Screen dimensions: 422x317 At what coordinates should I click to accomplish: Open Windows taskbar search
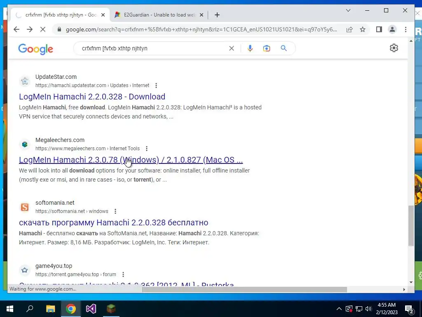pyautogui.click(x=30, y=309)
